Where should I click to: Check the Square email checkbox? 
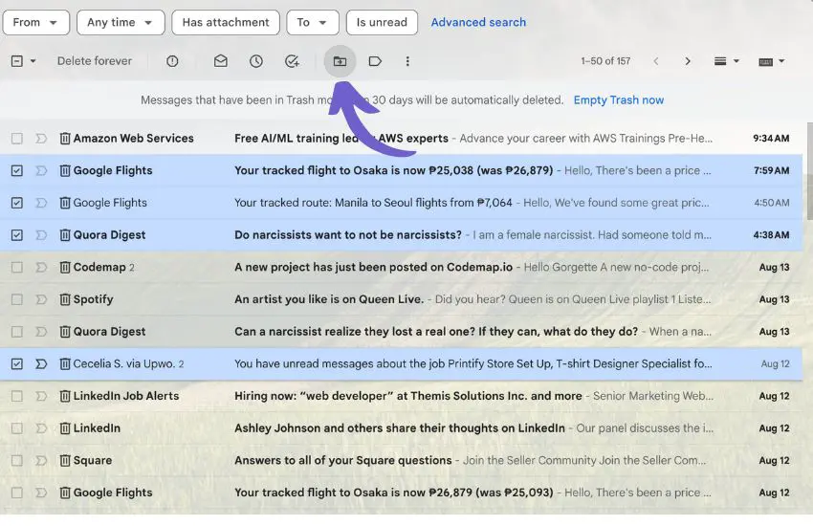point(17,460)
